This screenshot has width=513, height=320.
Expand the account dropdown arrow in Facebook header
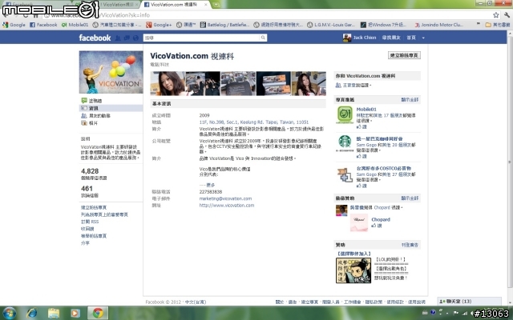[x=423, y=38]
